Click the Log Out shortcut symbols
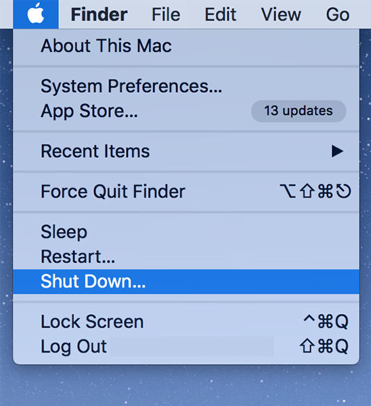Screen dimensions: 371x406 [324, 346]
